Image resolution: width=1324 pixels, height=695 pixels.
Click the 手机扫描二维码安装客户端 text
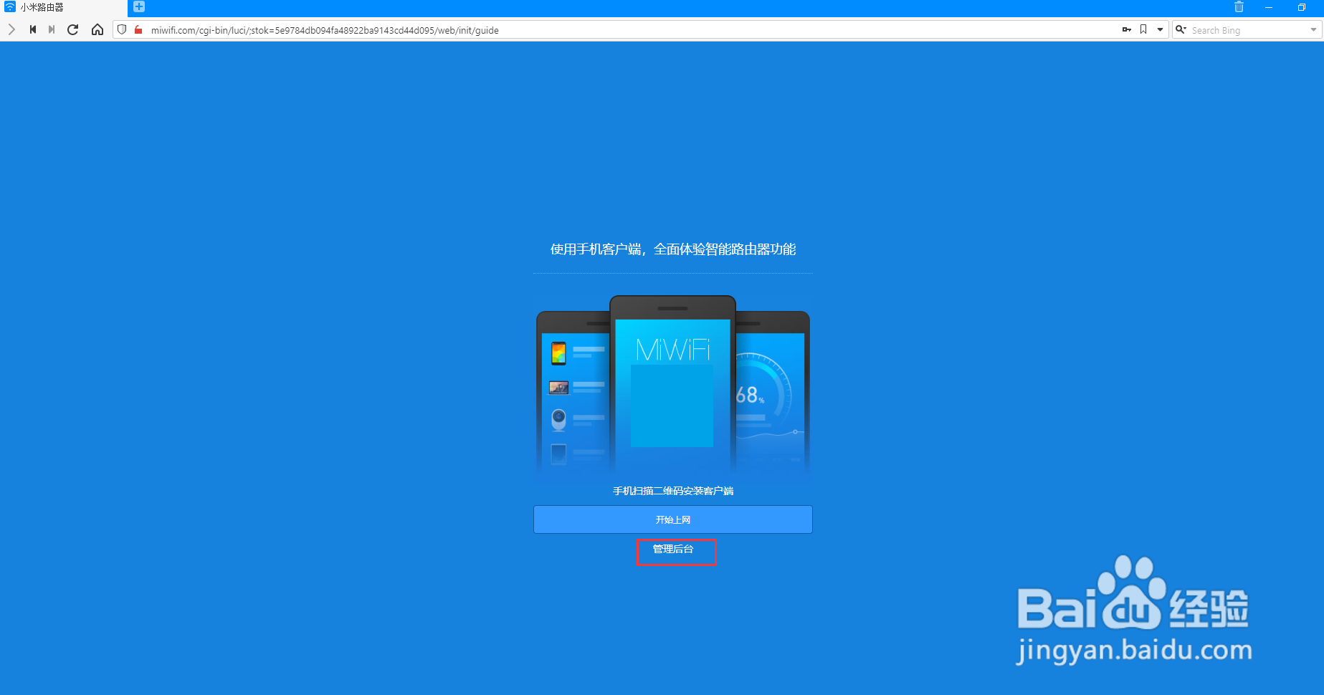coord(673,491)
